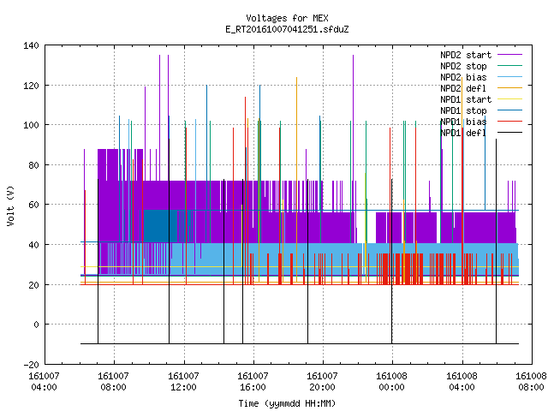Click the green NPD2 stop legend line
The image size is (548, 411).
[x=510, y=65]
